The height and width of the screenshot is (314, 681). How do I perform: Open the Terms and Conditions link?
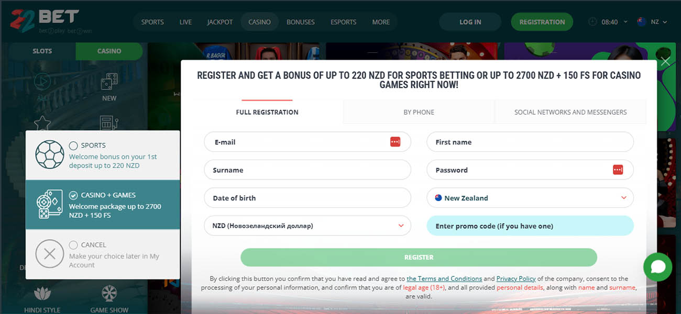444,279
